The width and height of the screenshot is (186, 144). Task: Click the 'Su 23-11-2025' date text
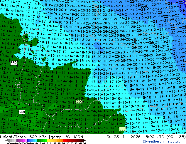124,137
